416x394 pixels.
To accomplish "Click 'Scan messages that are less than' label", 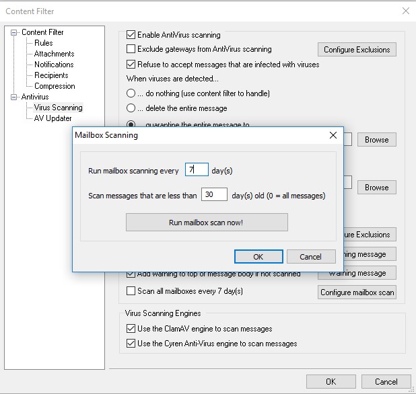I will click(x=143, y=196).
